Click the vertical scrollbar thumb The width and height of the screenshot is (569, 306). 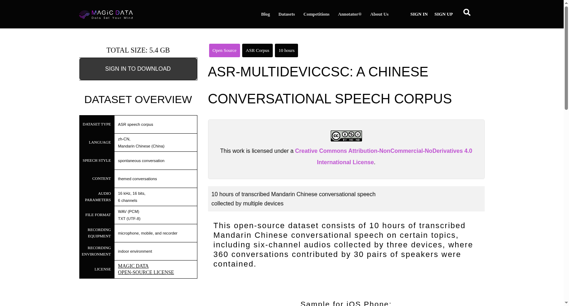(x=566, y=58)
